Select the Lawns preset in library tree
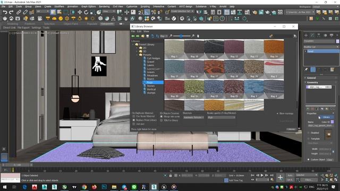The image size is (340, 191). [x=150, y=65]
